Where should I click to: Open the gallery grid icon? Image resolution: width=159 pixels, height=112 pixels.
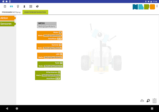pos(31,7)
